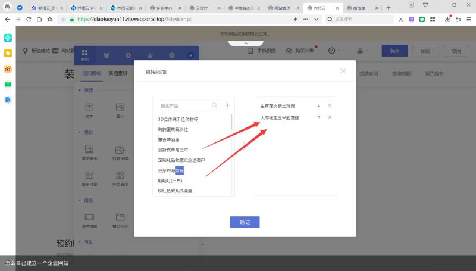
Task: Click the 确定 confirm button
Action: click(245, 222)
